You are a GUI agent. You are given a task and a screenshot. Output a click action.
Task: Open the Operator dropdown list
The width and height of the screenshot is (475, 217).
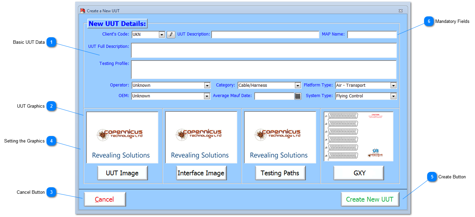pos(207,85)
